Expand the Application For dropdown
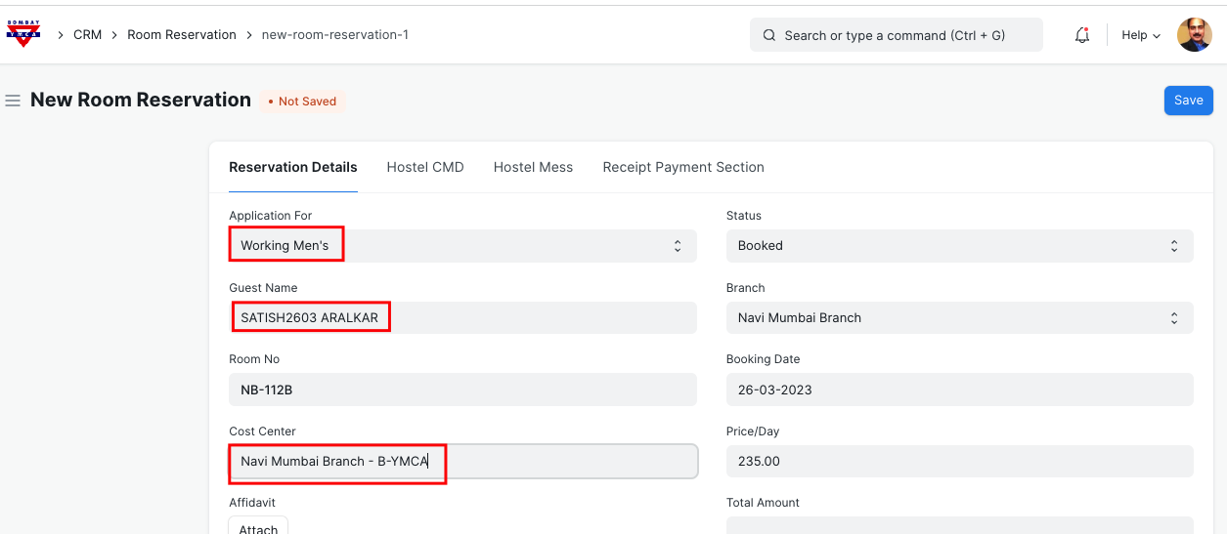This screenshot has height=534, width=1227. [x=462, y=246]
